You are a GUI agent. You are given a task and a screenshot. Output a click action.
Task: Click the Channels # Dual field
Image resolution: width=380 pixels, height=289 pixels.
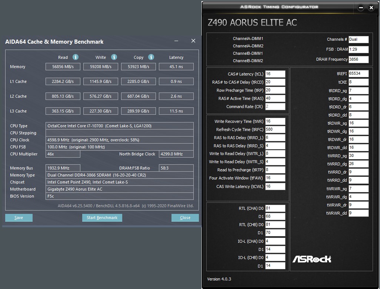tap(359, 40)
